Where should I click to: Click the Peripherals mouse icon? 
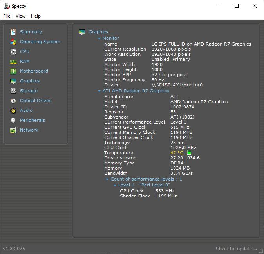[13, 120]
